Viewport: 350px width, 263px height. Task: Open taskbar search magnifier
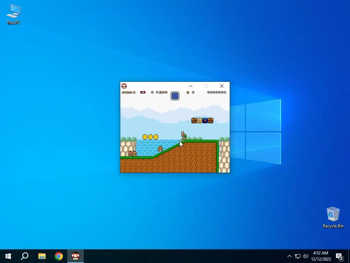coord(25,256)
